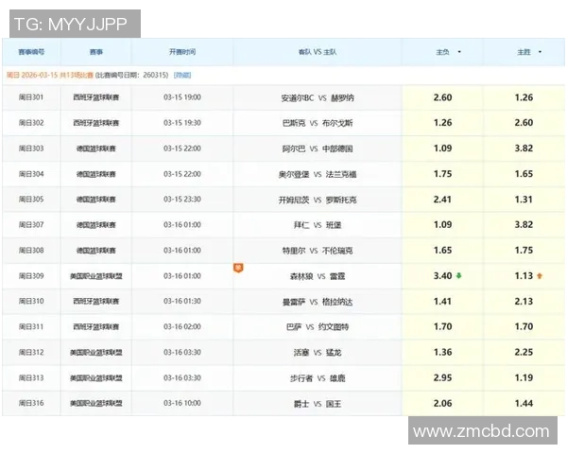Select 主负 odds 1.09 for 周日303
Image resolution: width=567 pixels, height=454 pixels.
pyautogui.click(x=443, y=148)
